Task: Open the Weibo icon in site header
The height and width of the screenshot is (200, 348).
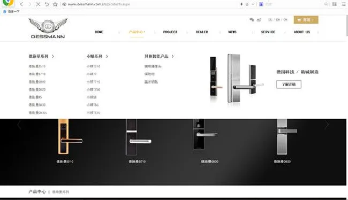Action: point(259,20)
